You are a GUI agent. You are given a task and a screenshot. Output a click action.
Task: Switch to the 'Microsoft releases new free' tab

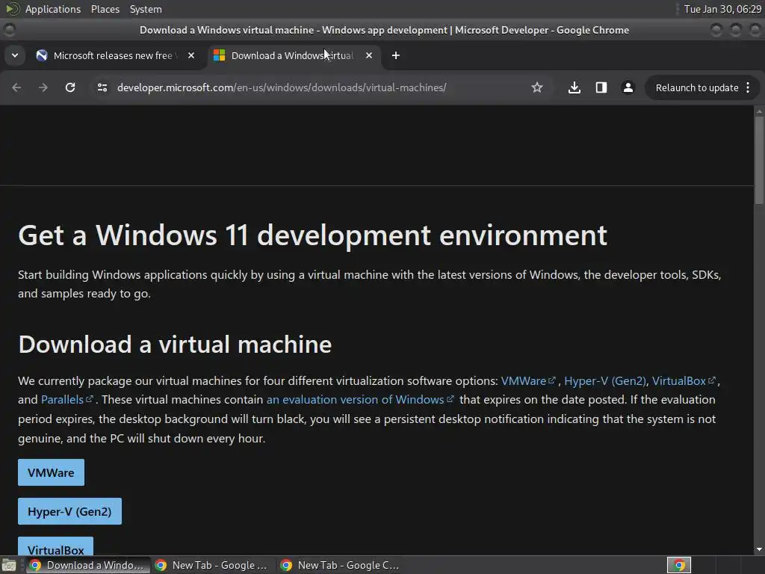[x=113, y=55]
